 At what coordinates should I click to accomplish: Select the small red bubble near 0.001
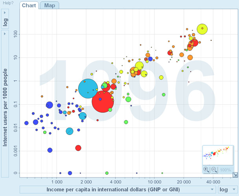coord(78,148)
